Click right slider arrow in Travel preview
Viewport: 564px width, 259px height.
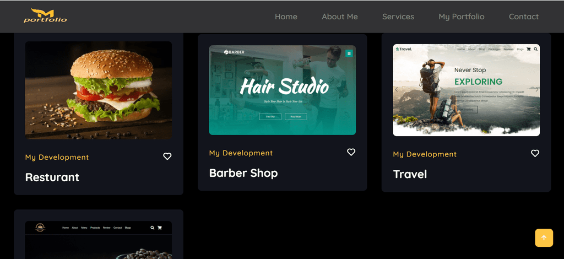[x=536, y=90]
